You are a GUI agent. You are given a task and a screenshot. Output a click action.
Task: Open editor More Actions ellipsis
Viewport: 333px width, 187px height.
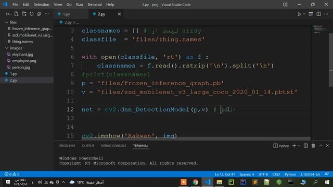point(326,14)
